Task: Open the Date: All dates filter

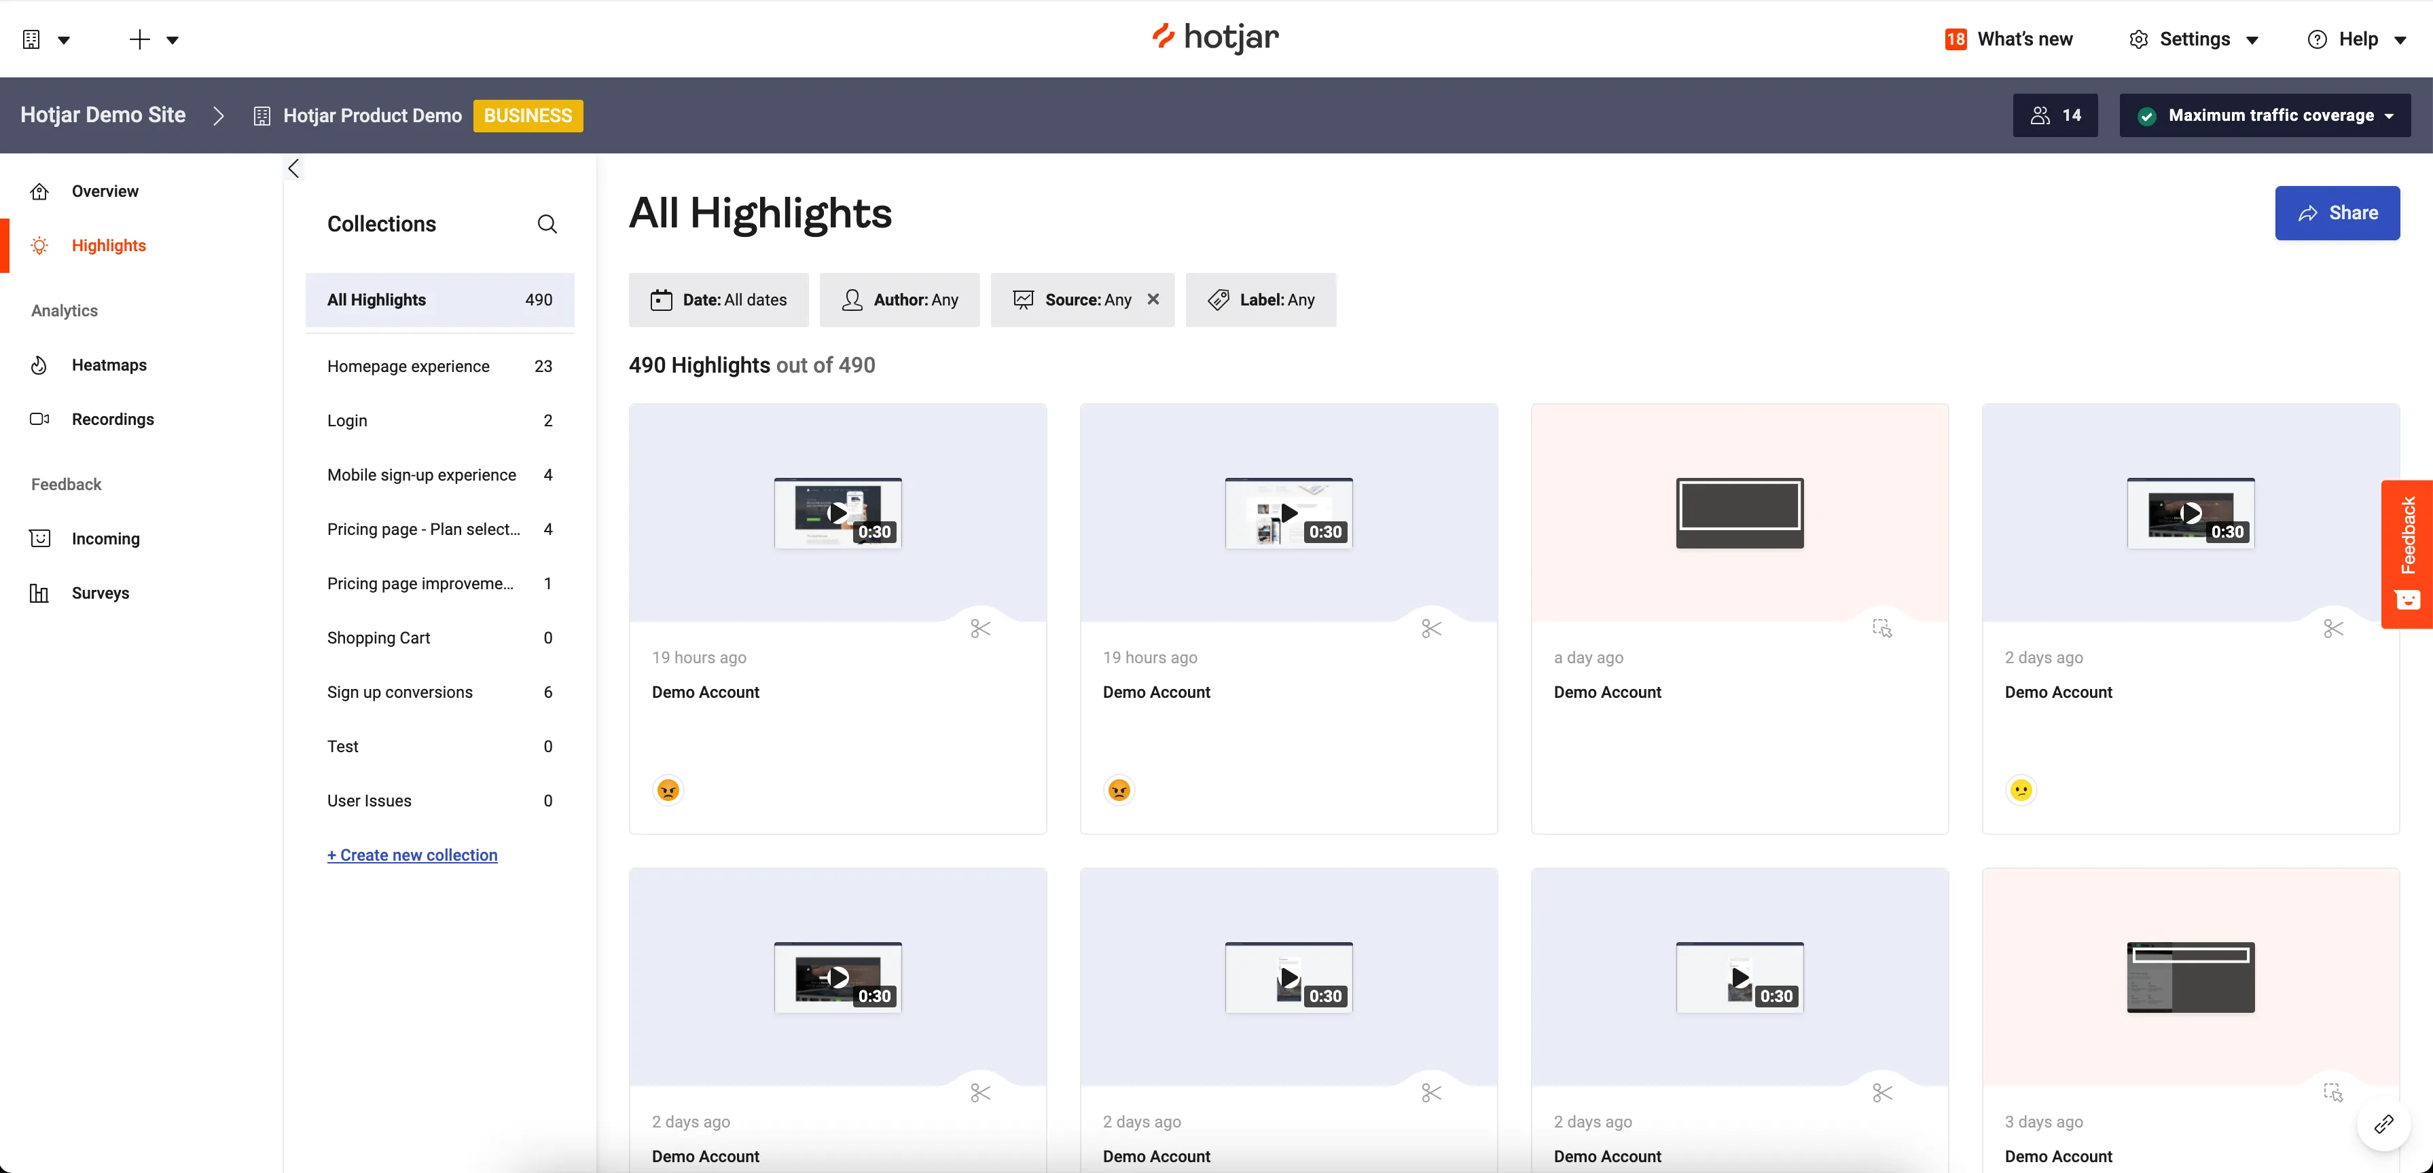Action: [x=719, y=300]
